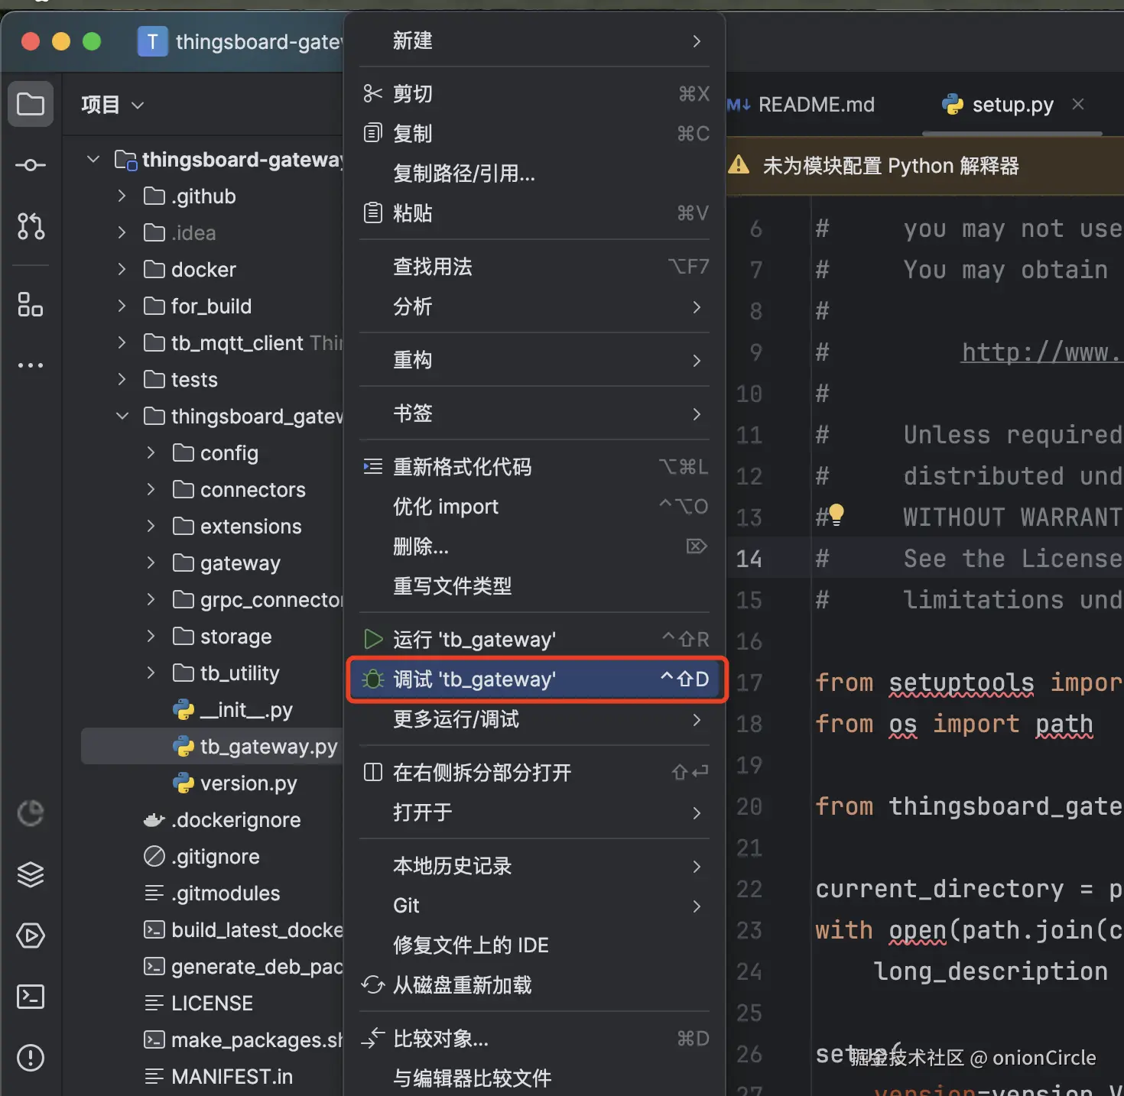This screenshot has height=1096, width=1124.
Task: Collapse the thingsboard-gateway root node
Action: (x=93, y=159)
